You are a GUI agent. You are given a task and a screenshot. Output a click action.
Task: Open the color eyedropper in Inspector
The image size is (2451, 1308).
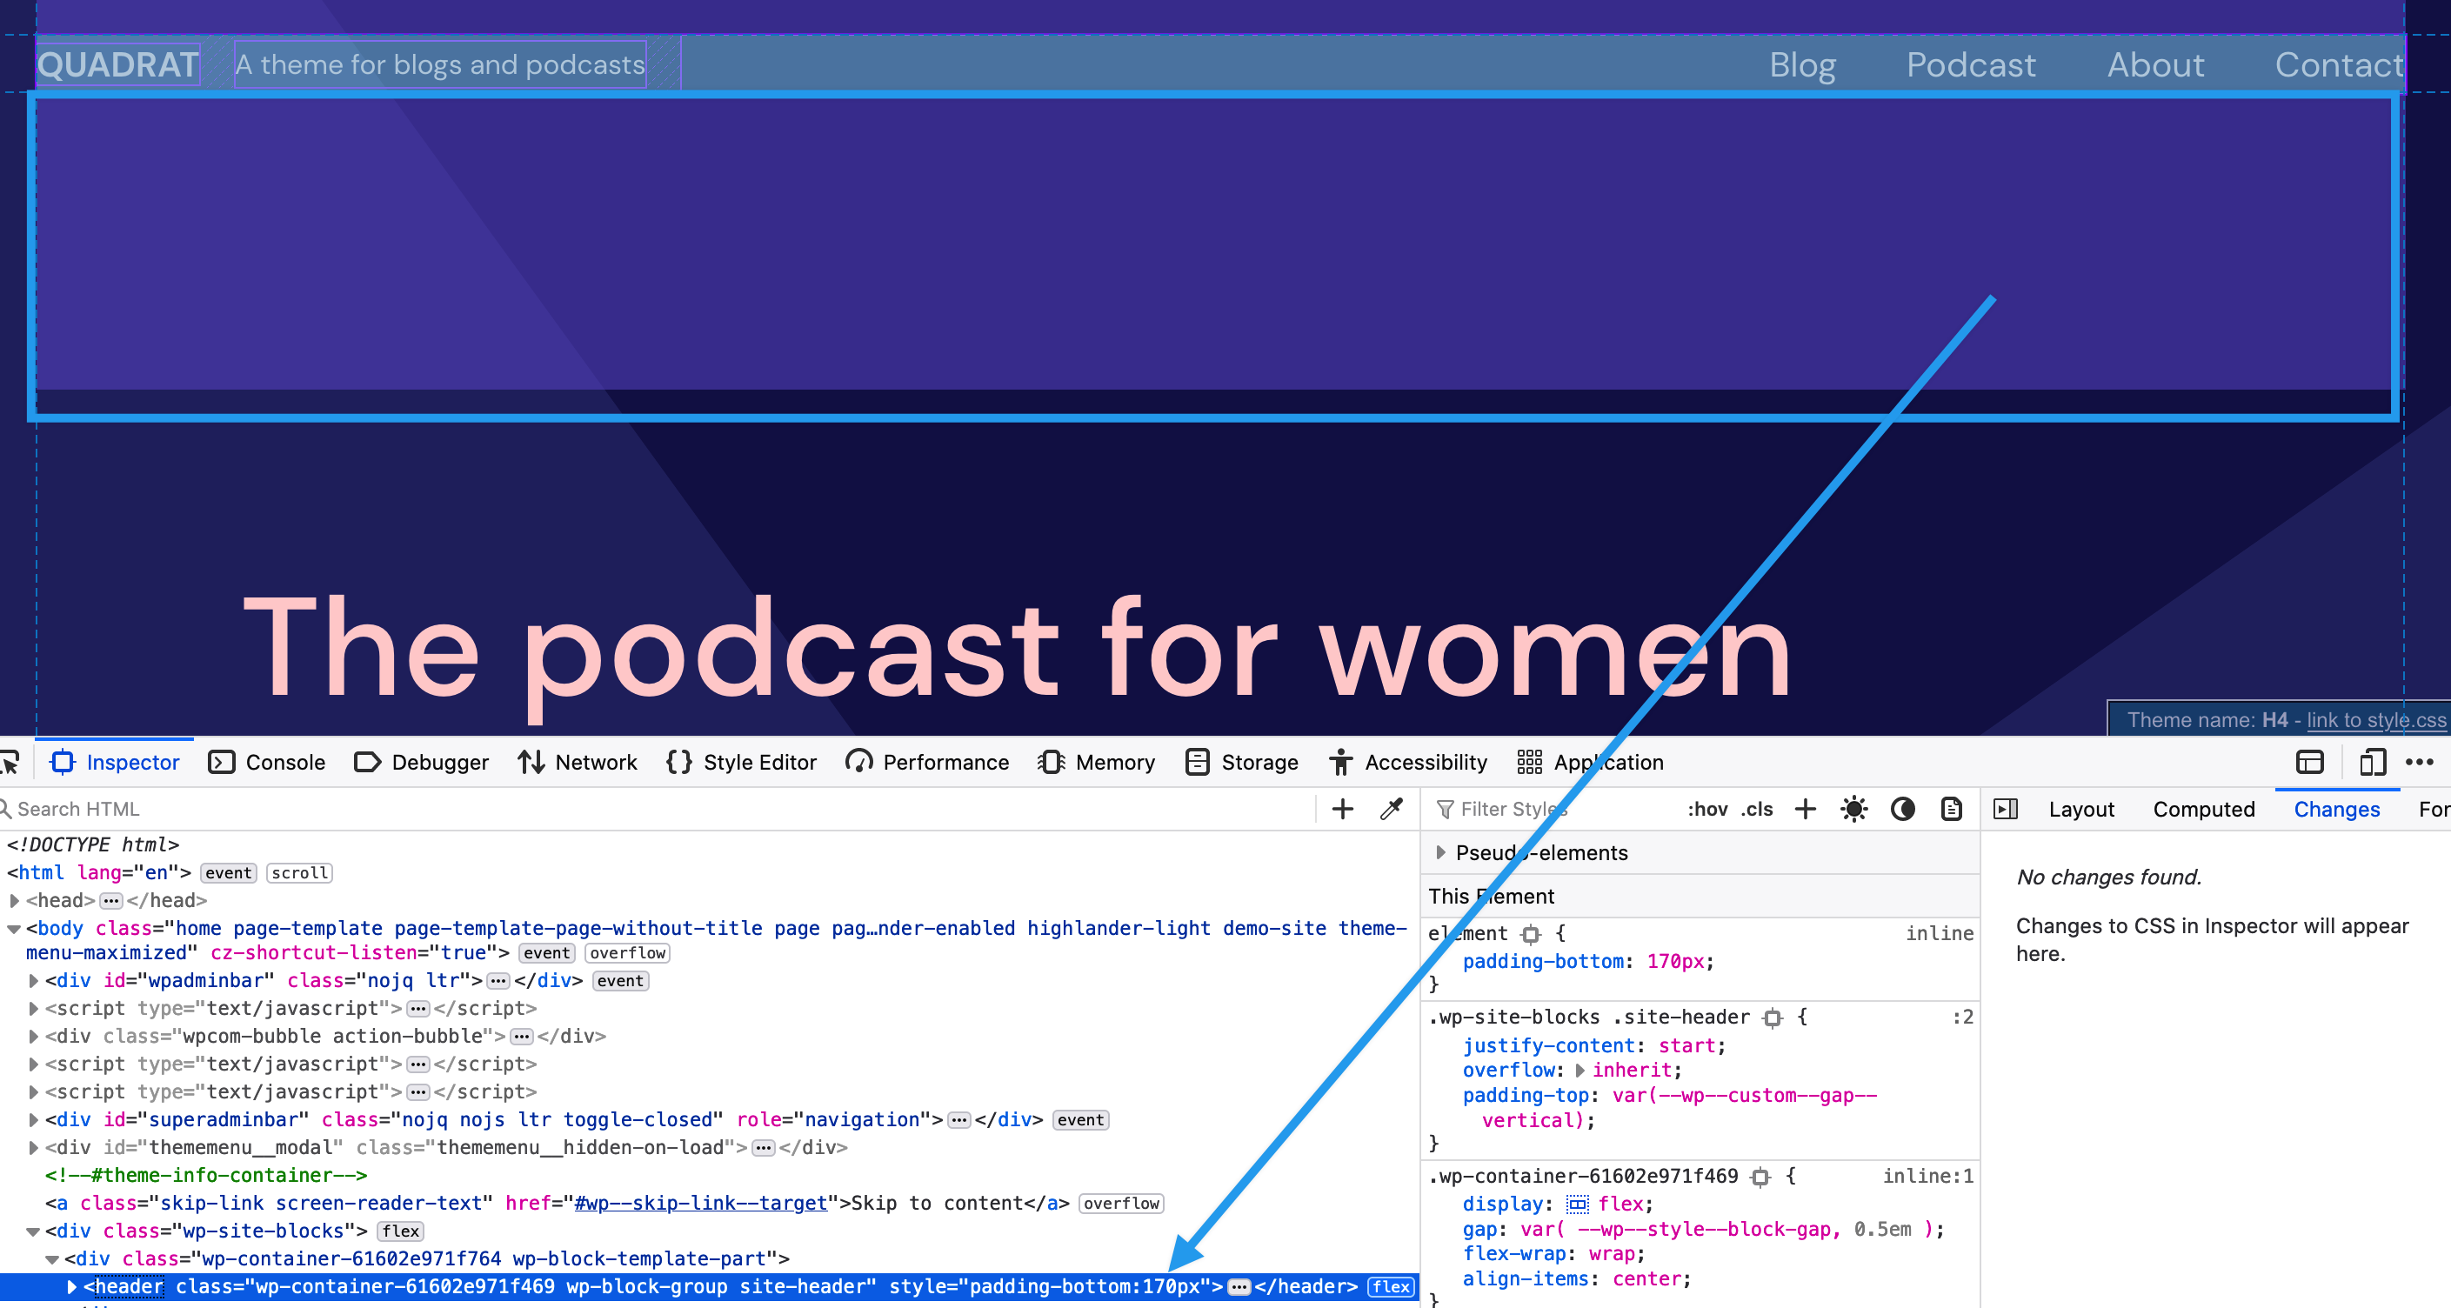pos(1392,809)
